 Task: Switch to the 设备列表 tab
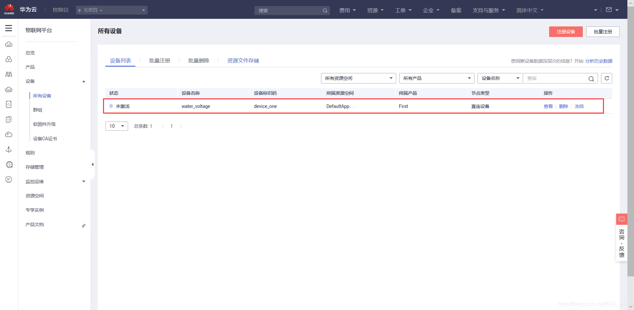121,61
